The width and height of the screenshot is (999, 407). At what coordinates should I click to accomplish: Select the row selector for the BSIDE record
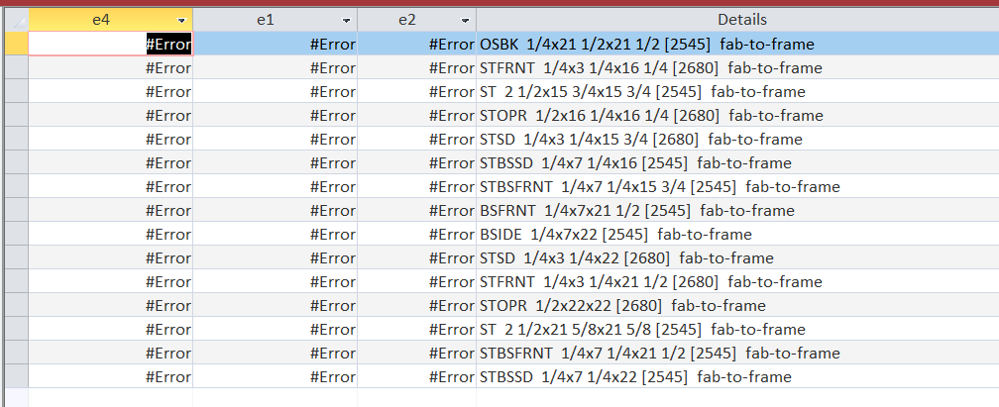pos(14,234)
